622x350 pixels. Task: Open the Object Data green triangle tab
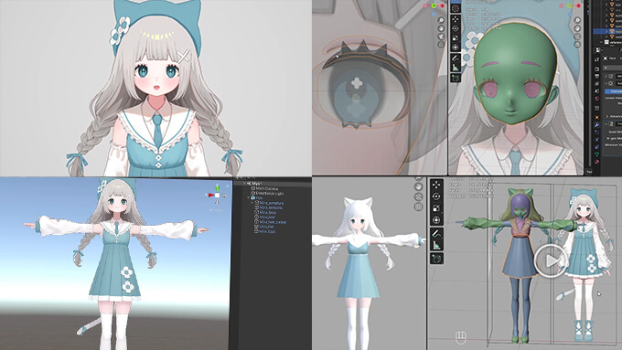596,154
